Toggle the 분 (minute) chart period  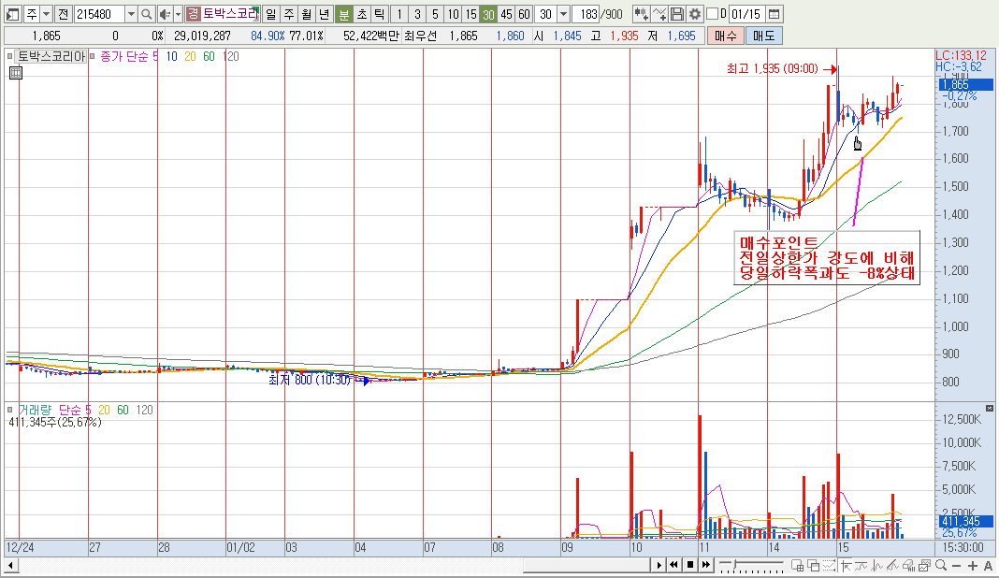tap(343, 14)
